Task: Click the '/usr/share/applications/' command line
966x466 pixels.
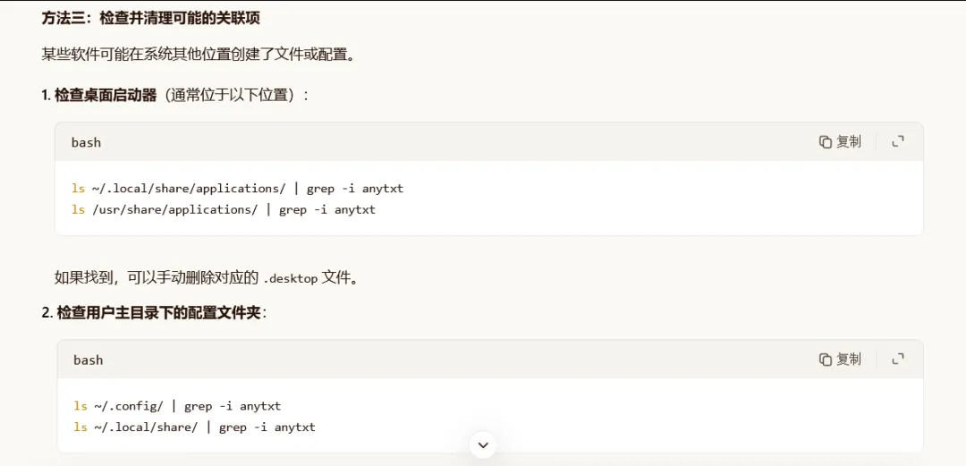Action: (x=224, y=209)
